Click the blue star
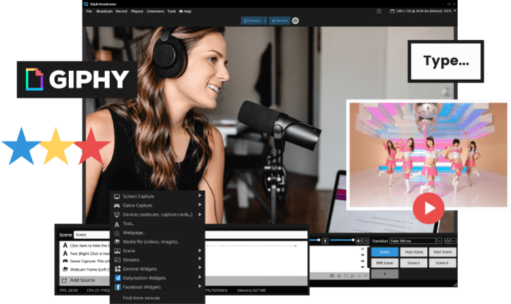The height and width of the screenshot is (304, 511). [22, 147]
